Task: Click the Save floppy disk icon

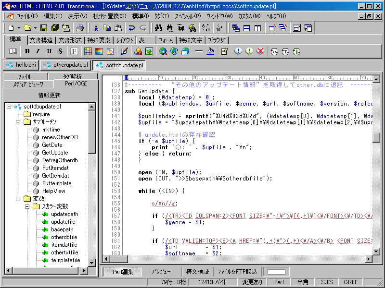Action: coord(44,28)
